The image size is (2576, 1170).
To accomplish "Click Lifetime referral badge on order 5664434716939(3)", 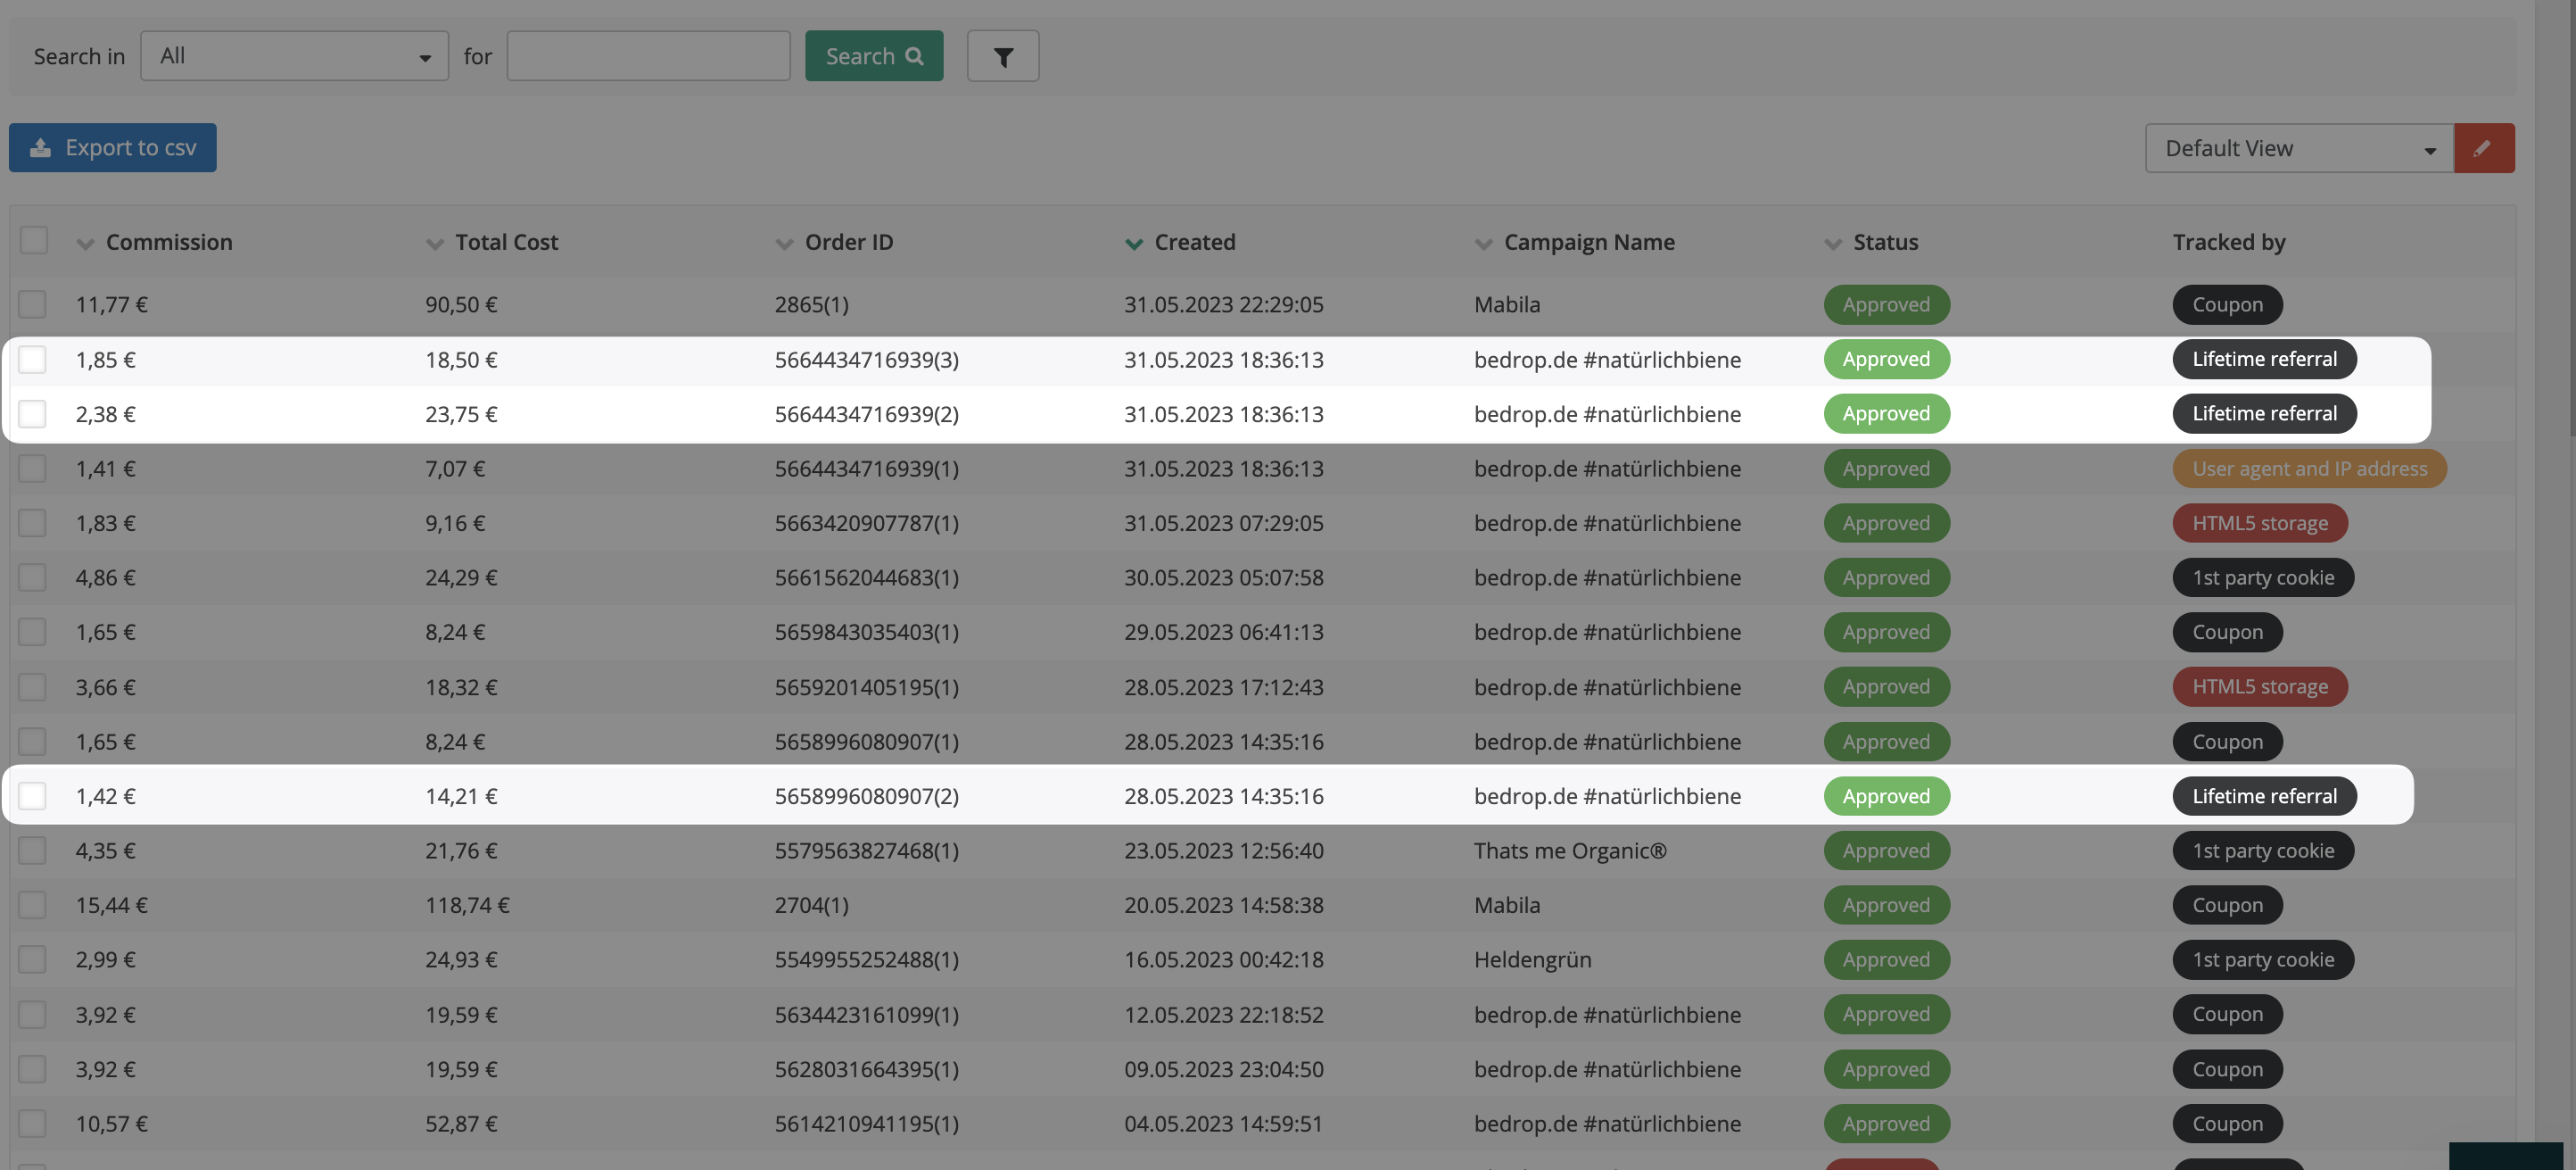I will (2264, 360).
